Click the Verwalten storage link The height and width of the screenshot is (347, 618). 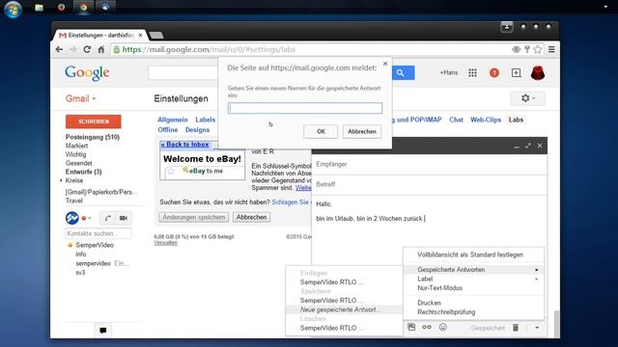tap(165, 243)
